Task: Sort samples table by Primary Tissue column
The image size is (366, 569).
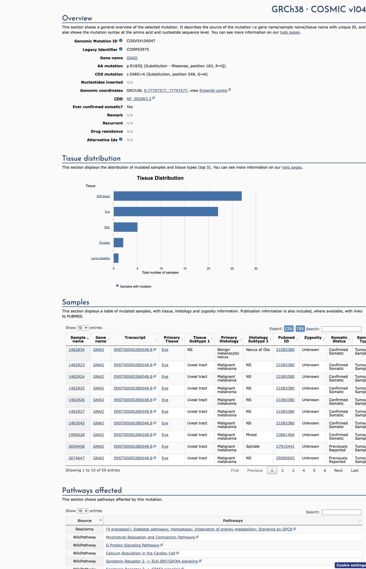Action: pyautogui.click(x=172, y=339)
